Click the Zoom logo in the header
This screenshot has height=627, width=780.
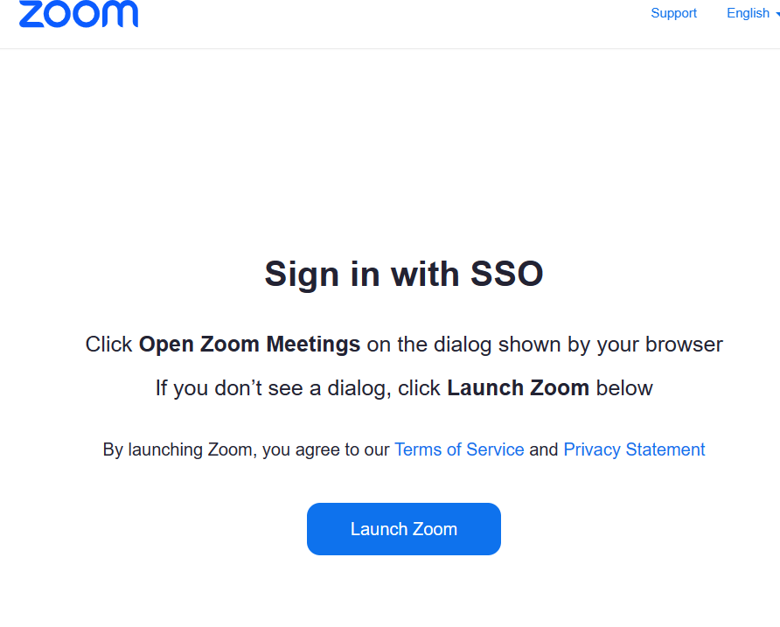[78, 14]
